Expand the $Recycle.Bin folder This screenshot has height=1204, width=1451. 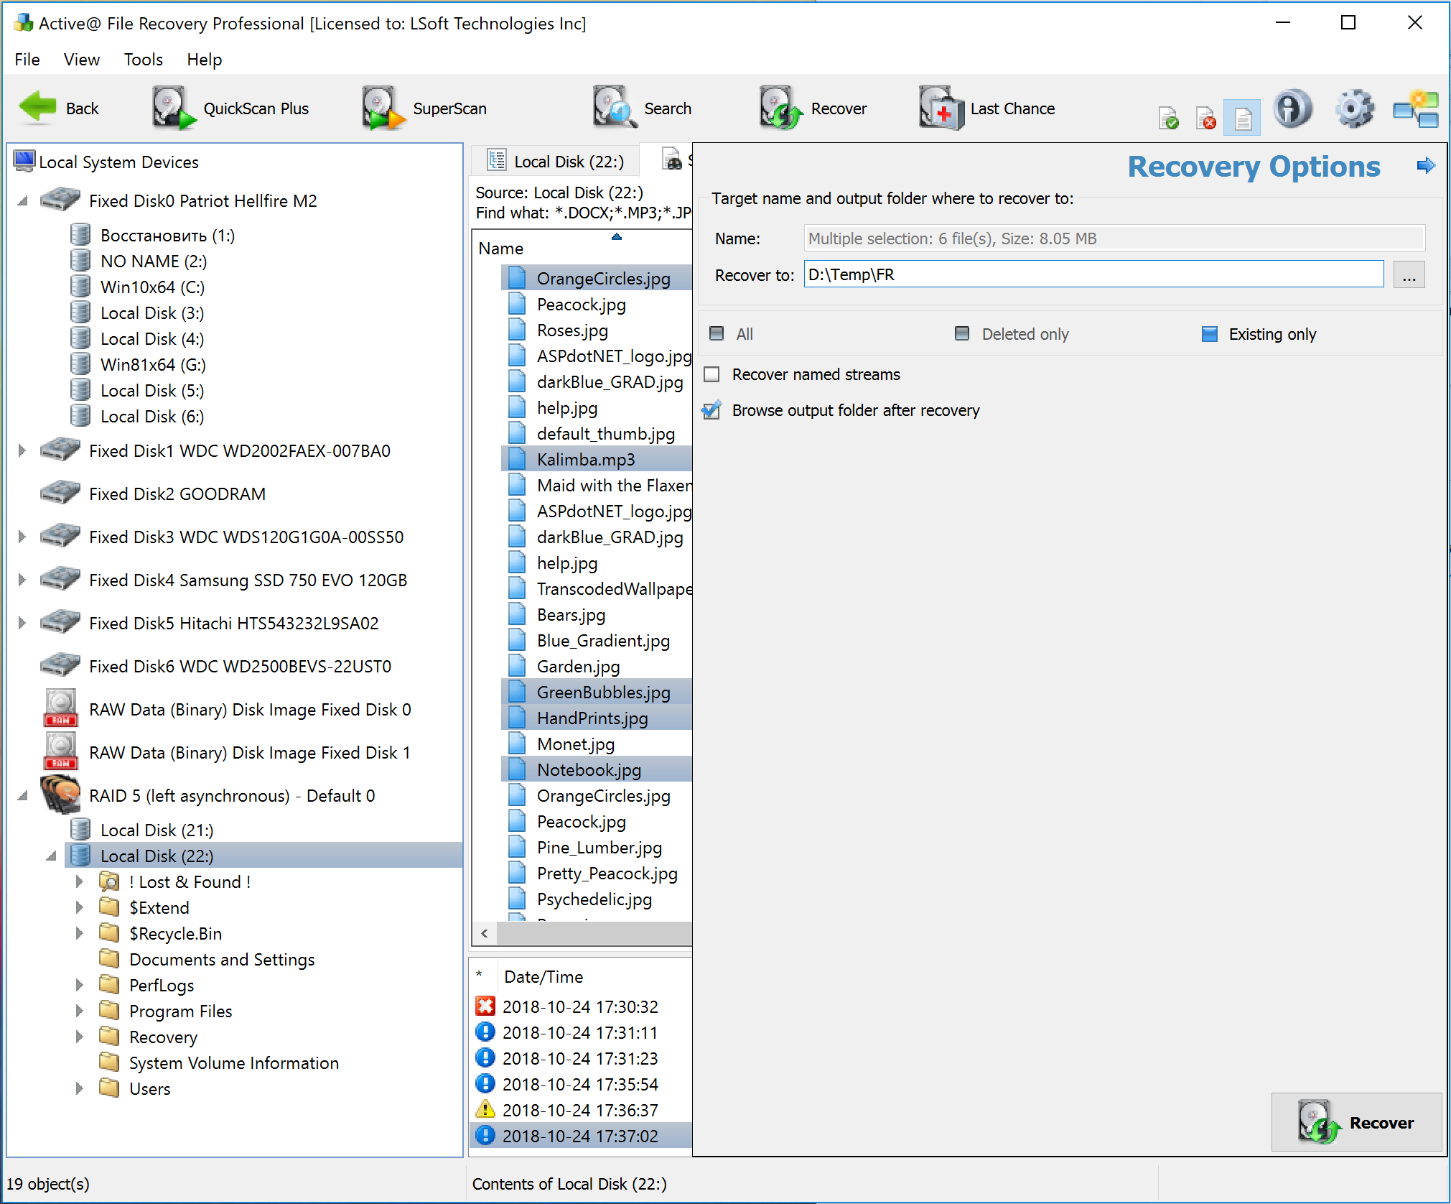tap(80, 934)
